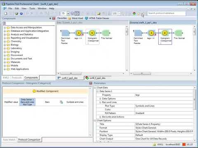Click the pin icon on Components panel
The image size is (198, 148).
tap(50, 18)
